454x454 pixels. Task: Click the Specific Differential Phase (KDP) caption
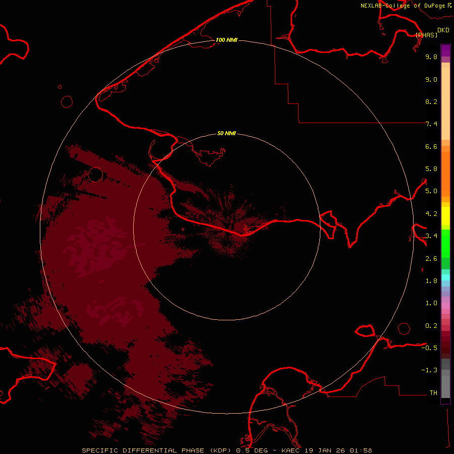click(x=156, y=450)
